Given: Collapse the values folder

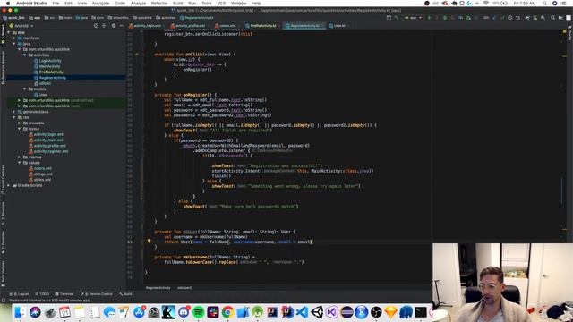Looking at the screenshot, I should pos(20,163).
